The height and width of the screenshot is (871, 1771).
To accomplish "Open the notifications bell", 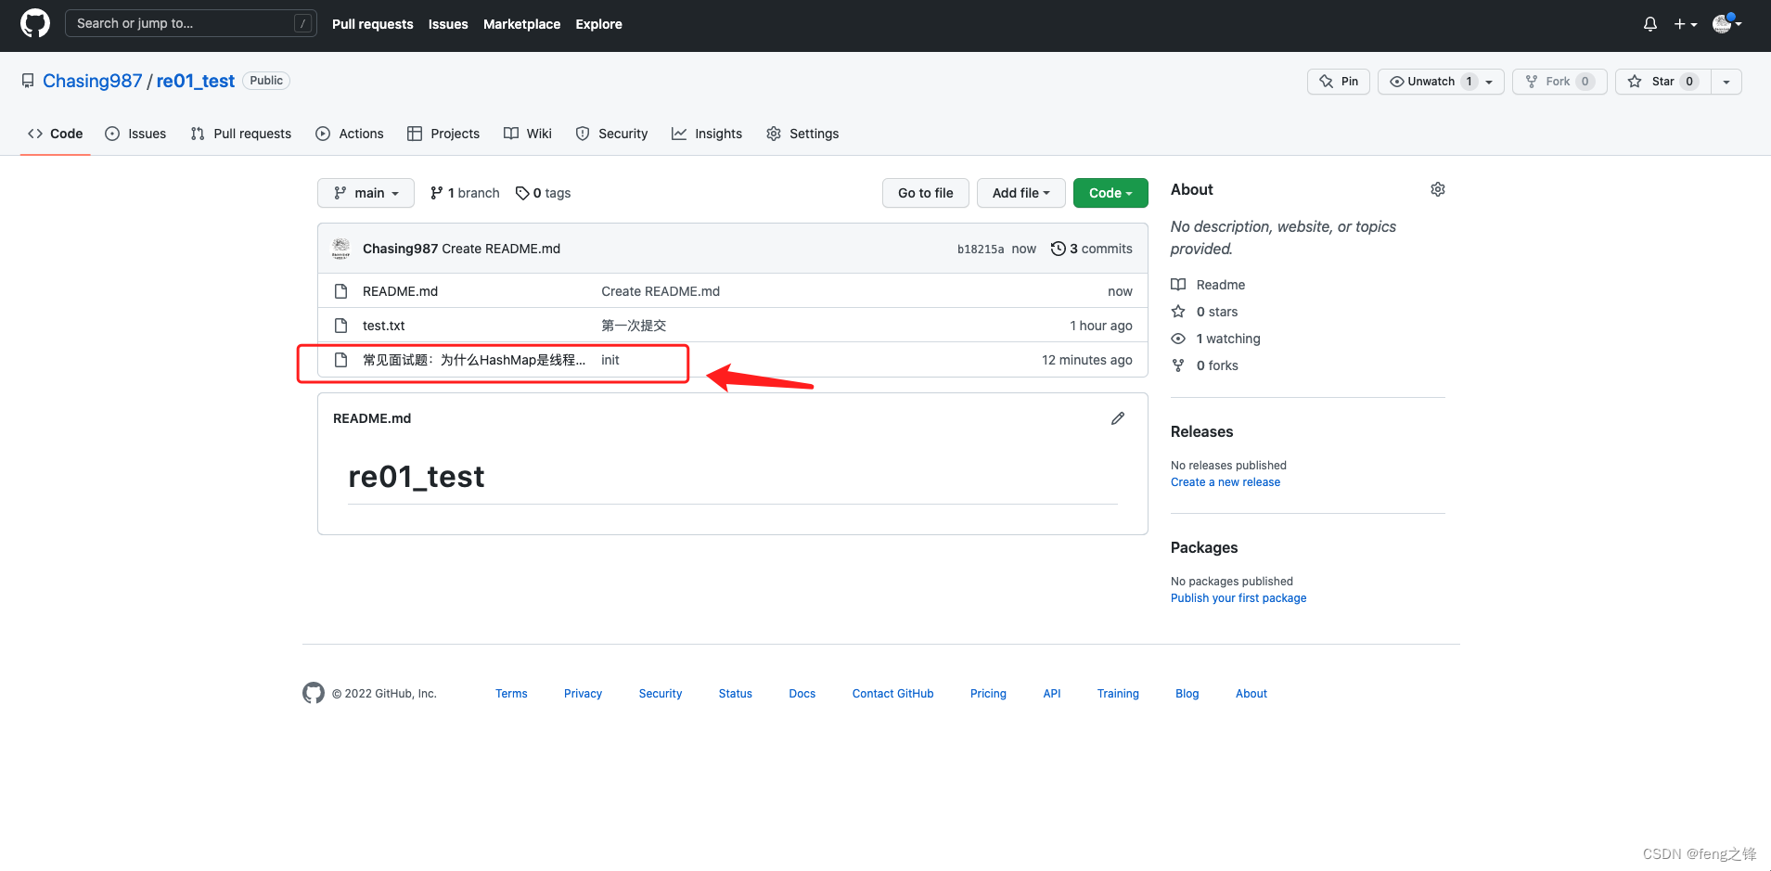I will coord(1649,24).
